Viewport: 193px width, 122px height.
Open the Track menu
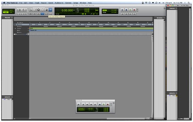pos(37,3)
